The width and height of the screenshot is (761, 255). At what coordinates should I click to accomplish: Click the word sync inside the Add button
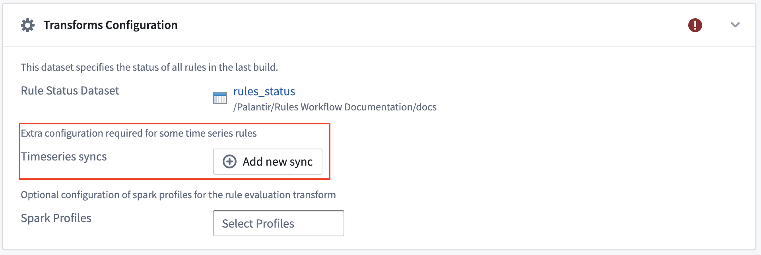pyautogui.click(x=301, y=162)
